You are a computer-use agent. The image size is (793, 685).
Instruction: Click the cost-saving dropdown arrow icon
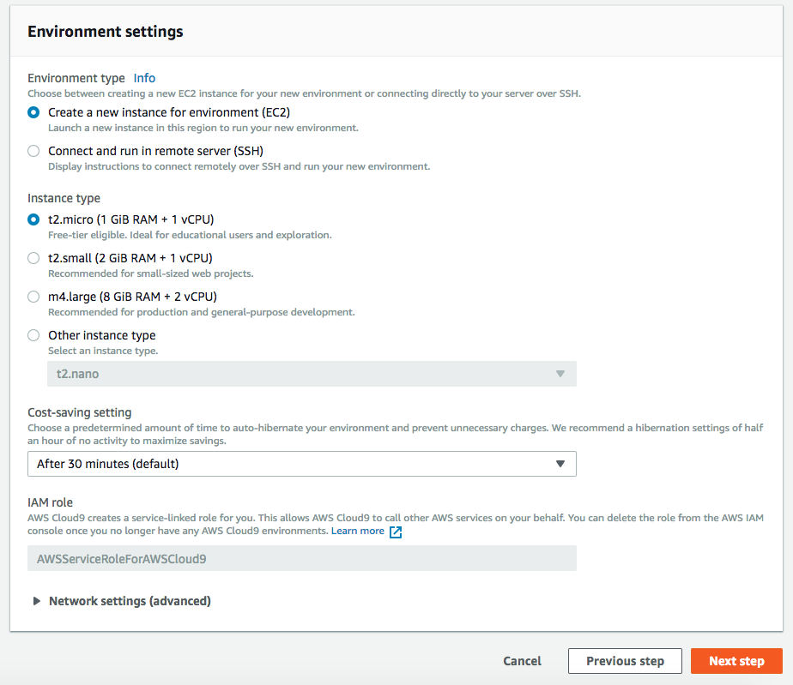pos(560,464)
